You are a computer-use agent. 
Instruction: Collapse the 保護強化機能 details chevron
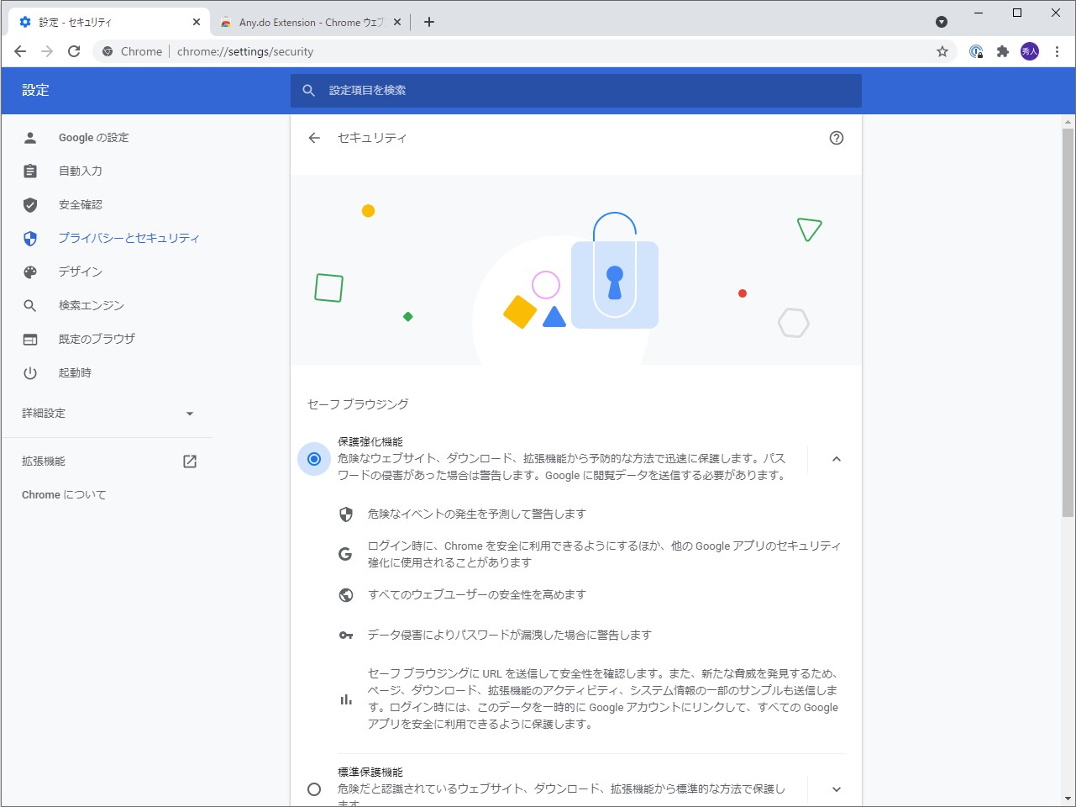[x=836, y=459]
